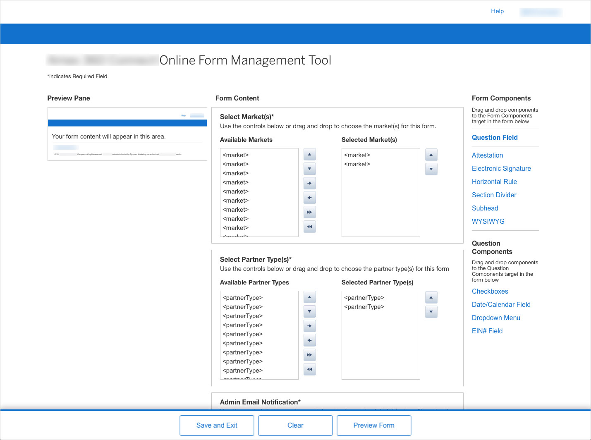Click the preview pane thumbnail
591x440 pixels.
[x=127, y=134]
